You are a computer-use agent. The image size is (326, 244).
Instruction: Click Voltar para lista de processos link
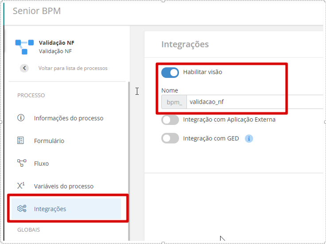pyautogui.click(x=73, y=68)
